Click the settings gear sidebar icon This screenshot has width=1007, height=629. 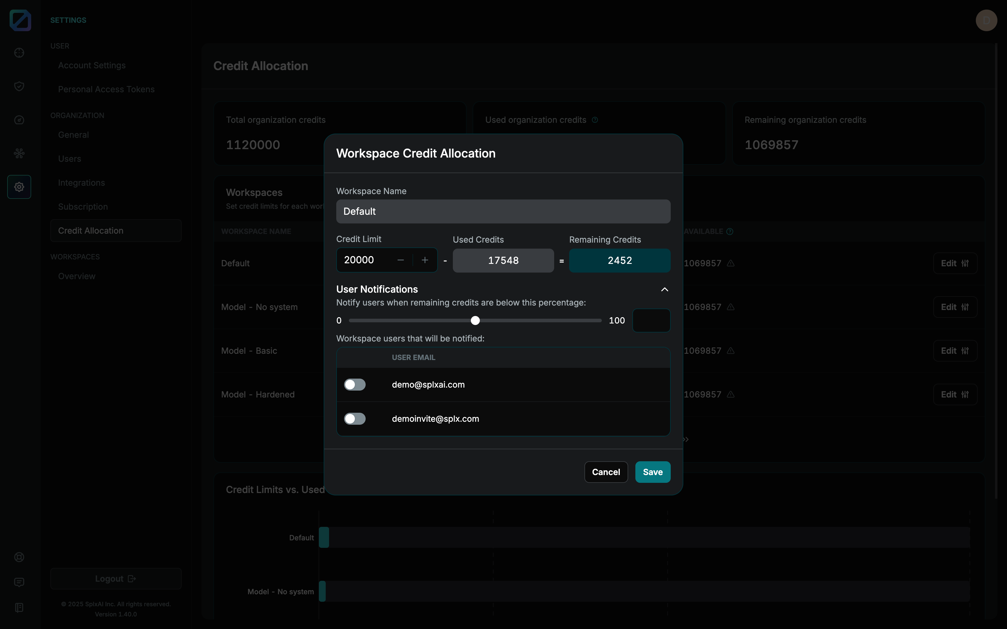19,187
